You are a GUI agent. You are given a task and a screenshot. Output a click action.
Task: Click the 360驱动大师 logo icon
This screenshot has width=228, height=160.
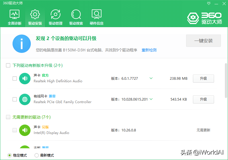[x=193, y=18]
